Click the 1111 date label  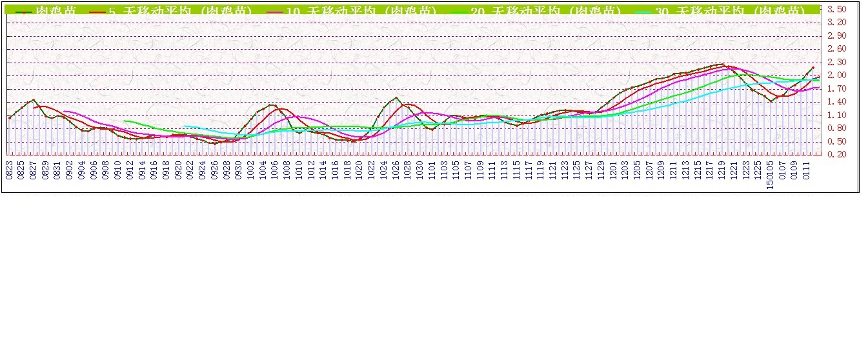click(x=492, y=170)
